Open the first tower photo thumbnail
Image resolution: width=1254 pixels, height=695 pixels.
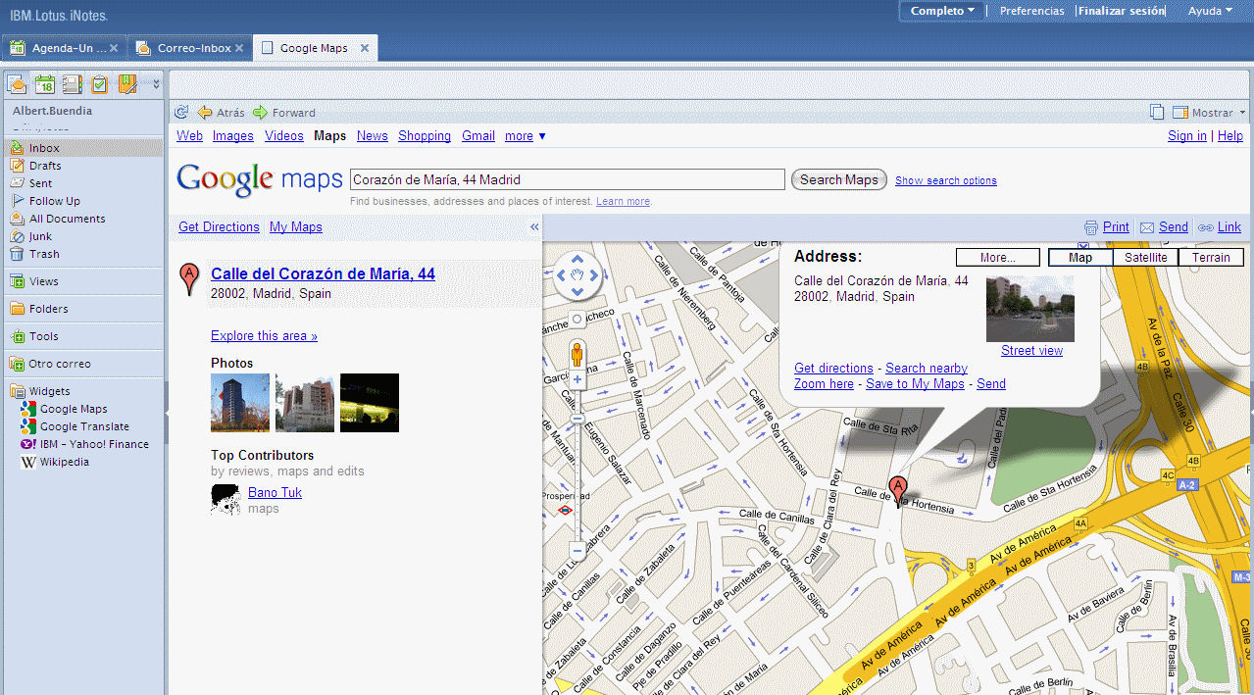pos(240,403)
